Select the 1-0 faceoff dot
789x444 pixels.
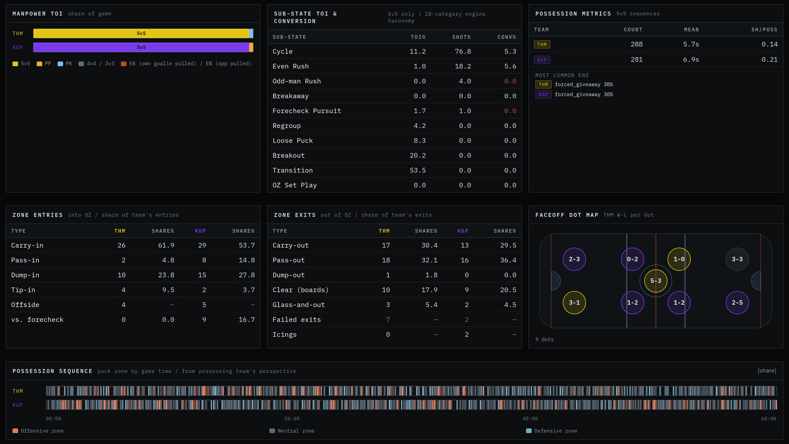679,259
